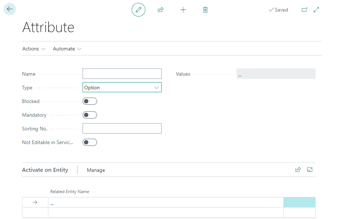The height and width of the screenshot is (219, 339).
Task: Expand page to full screen icon
Action: (x=316, y=10)
